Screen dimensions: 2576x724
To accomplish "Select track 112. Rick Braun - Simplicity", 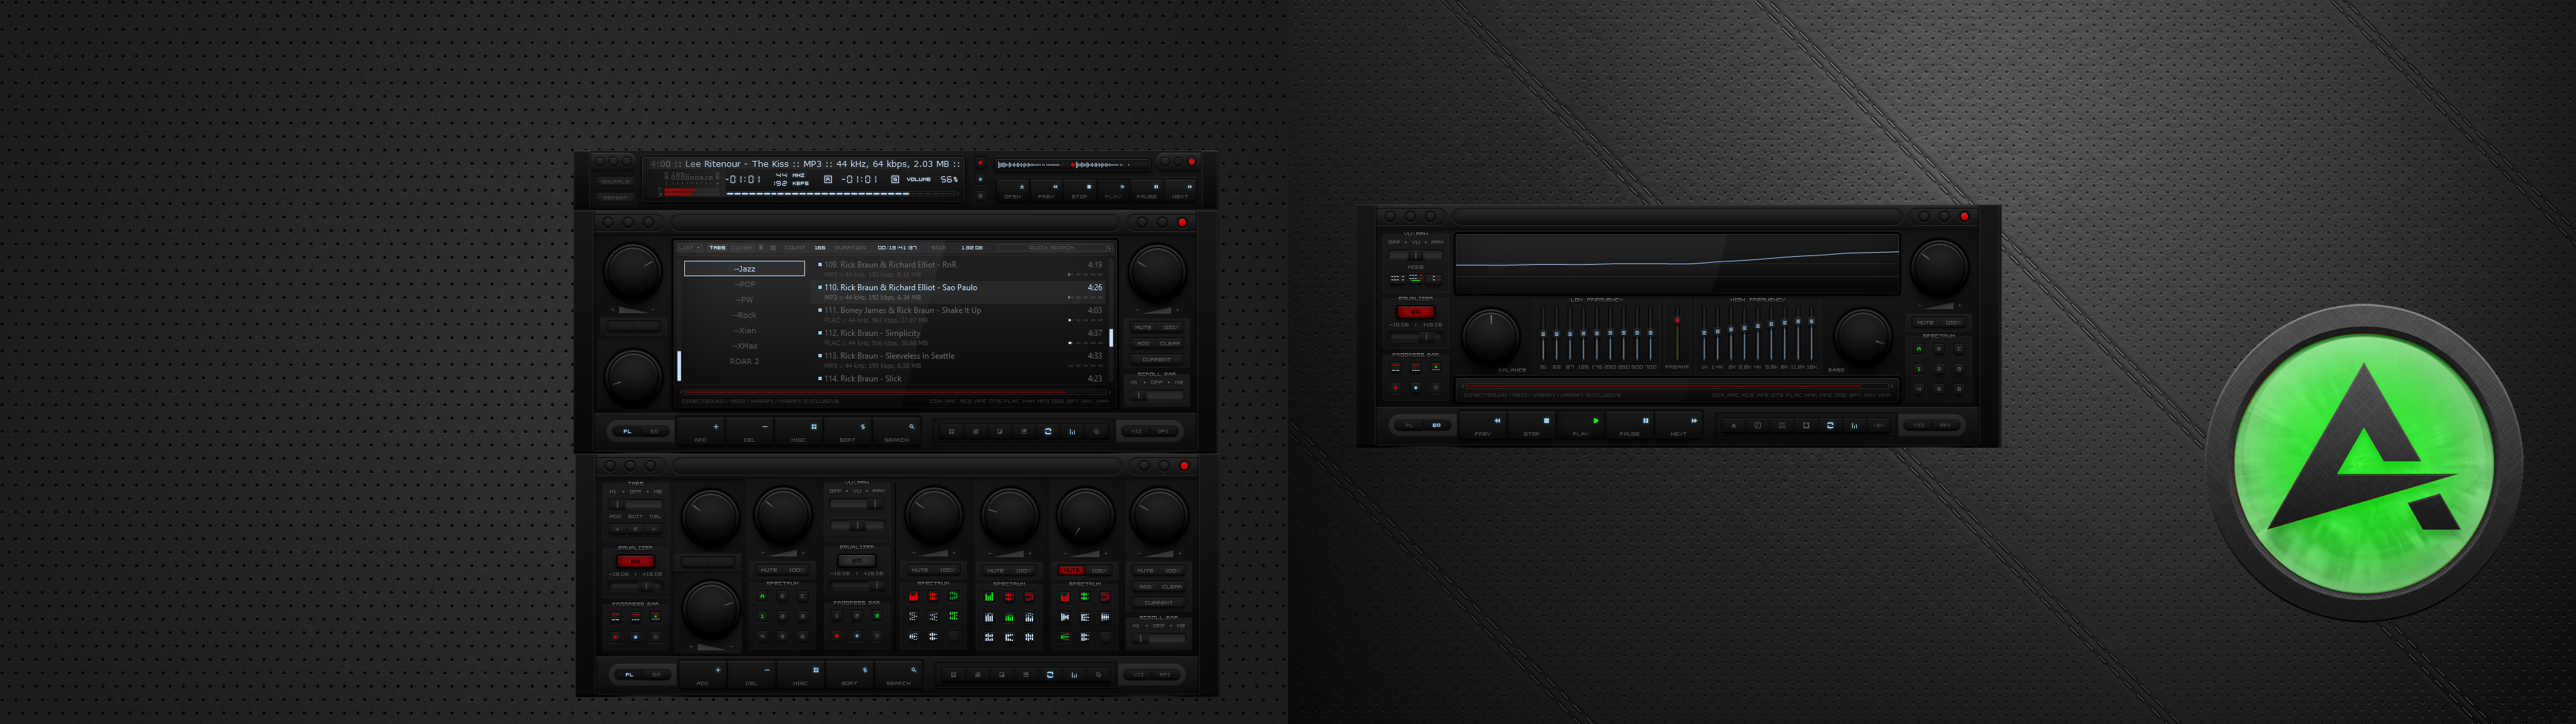I will coord(959,339).
